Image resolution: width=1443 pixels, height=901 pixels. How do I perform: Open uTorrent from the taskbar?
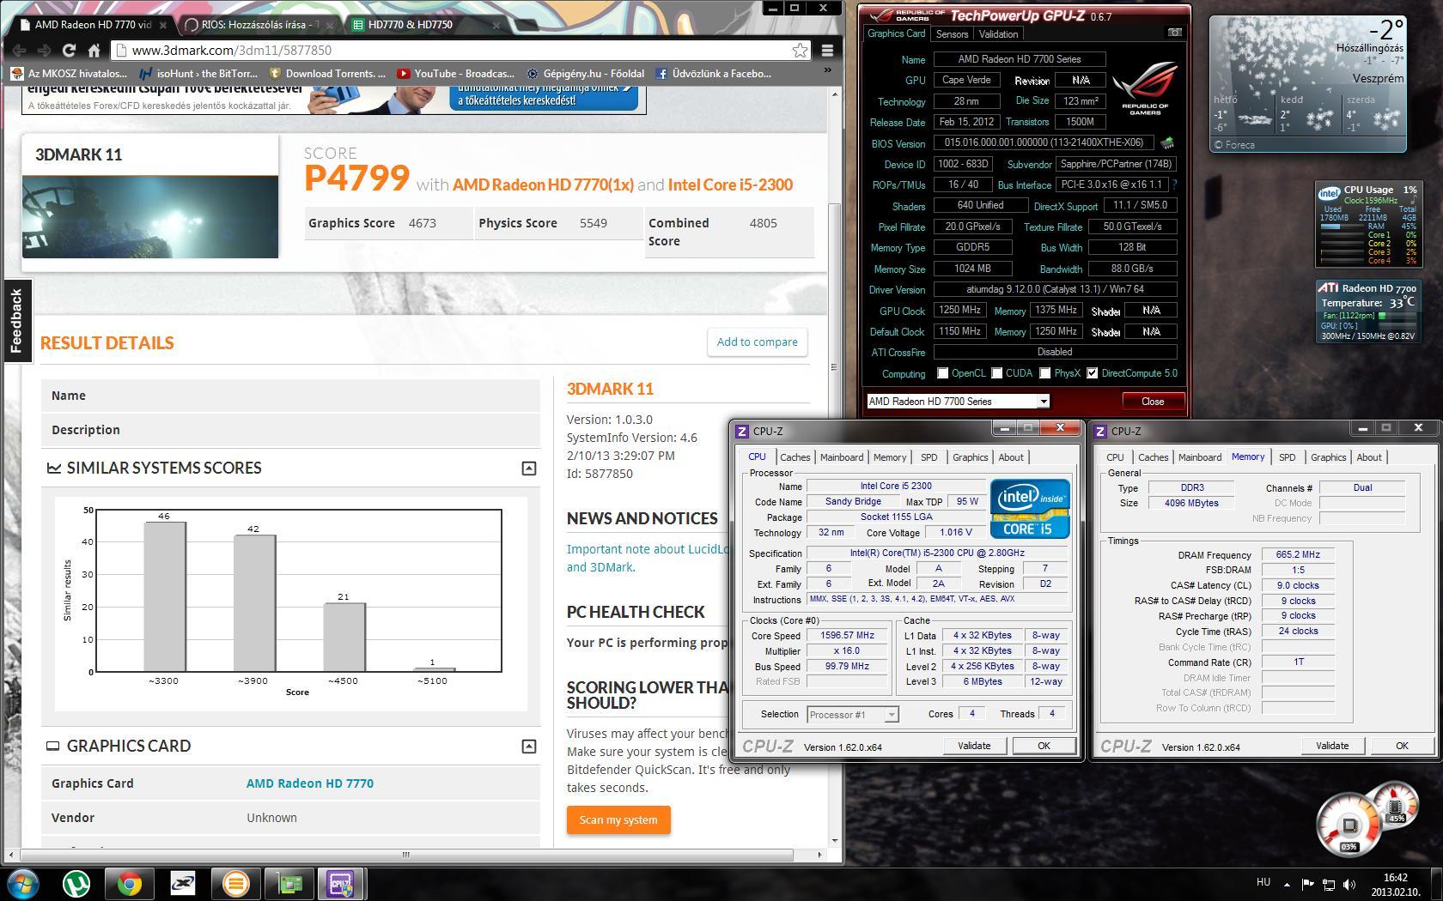tap(77, 883)
